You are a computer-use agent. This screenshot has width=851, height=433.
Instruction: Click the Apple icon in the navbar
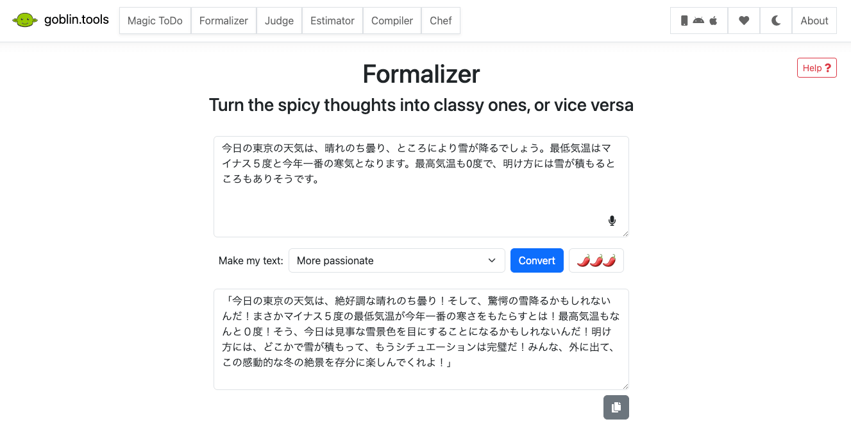point(712,21)
